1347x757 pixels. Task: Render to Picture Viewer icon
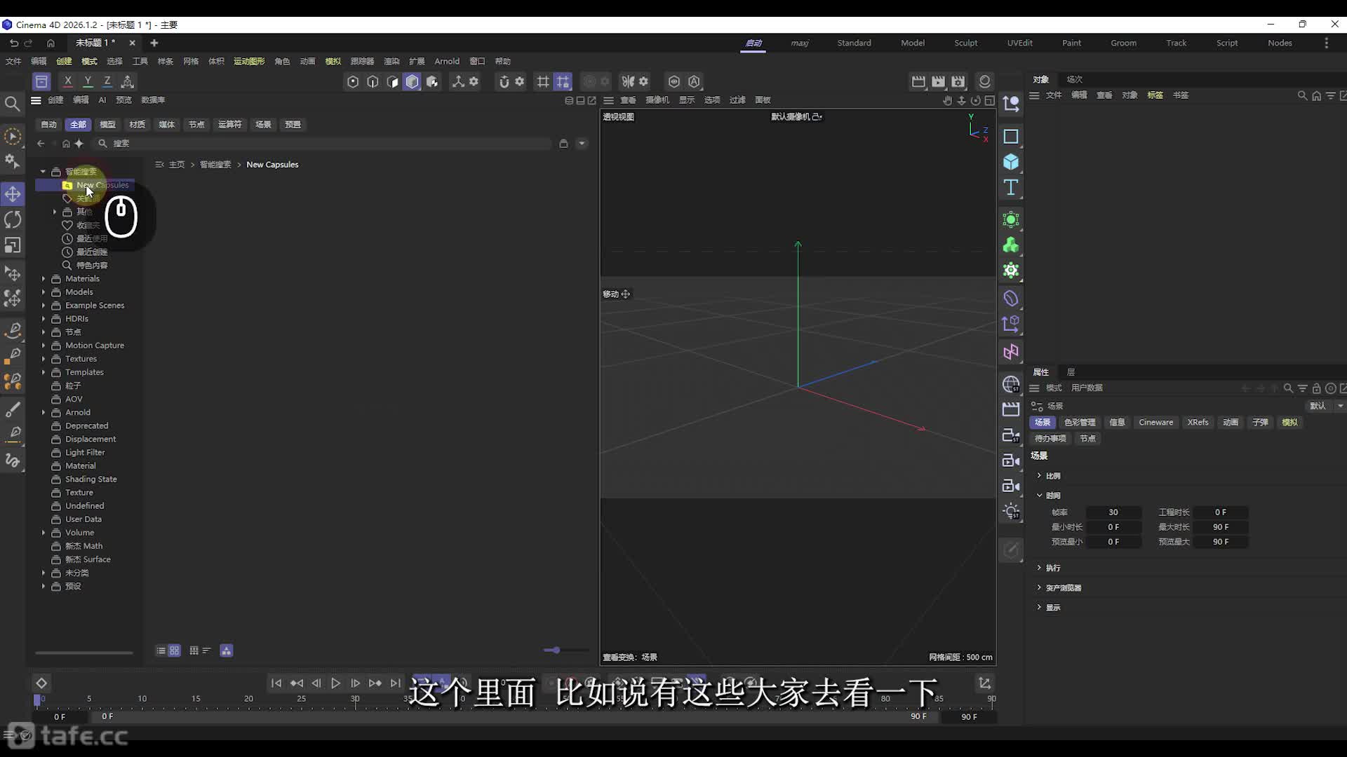(x=938, y=81)
